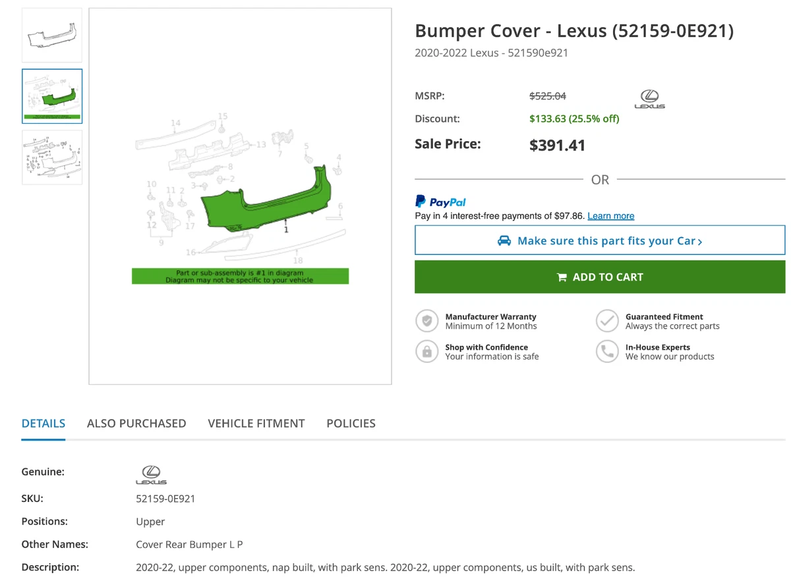Open the PayPal Learn more link
The height and width of the screenshot is (583, 791).
[x=611, y=216]
